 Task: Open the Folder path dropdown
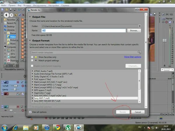139,26
